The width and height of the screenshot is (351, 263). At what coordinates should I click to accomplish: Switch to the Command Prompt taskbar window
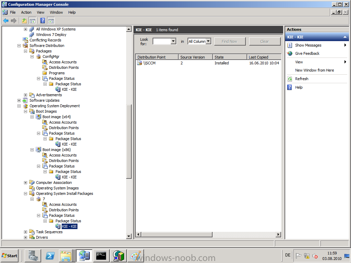coord(101,255)
